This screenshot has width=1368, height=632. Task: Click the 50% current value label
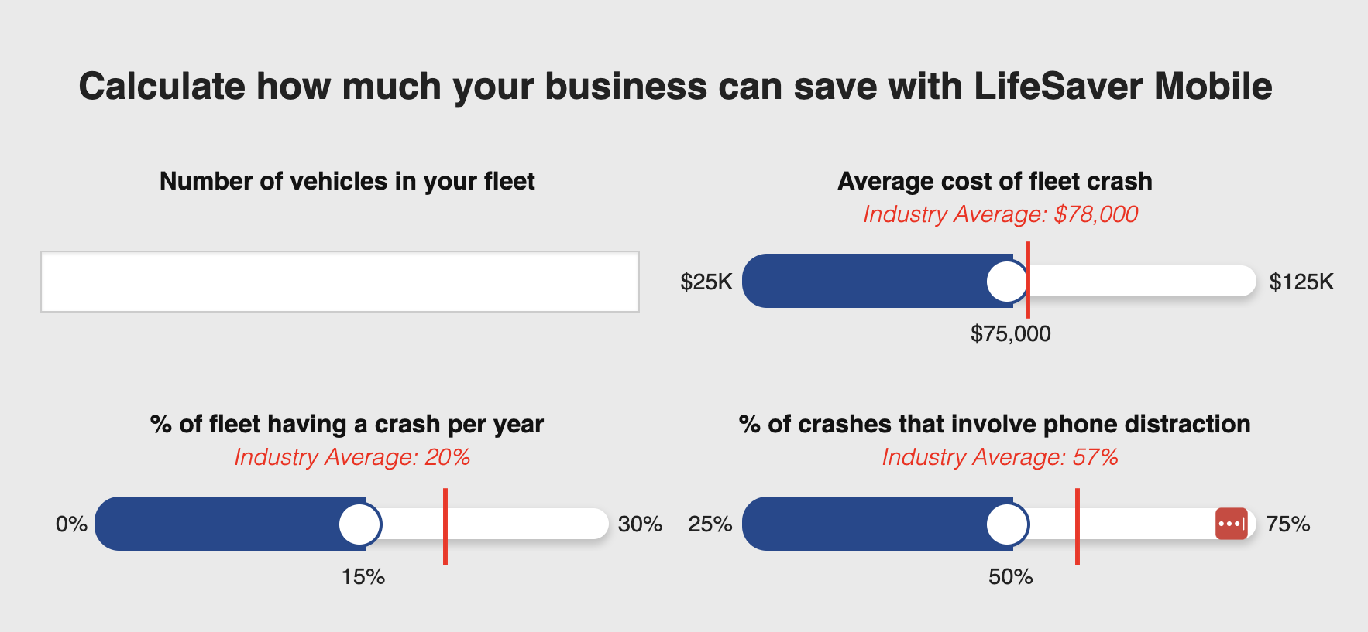[1010, 577]
